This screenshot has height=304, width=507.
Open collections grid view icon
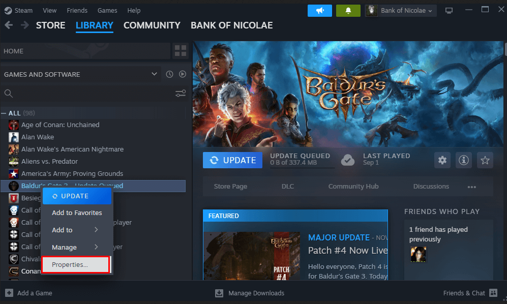tap(181, 51)
